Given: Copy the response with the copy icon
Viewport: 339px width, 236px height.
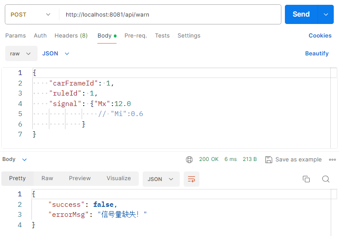Looking at the screenshot, I should click(x=306, y=179).
